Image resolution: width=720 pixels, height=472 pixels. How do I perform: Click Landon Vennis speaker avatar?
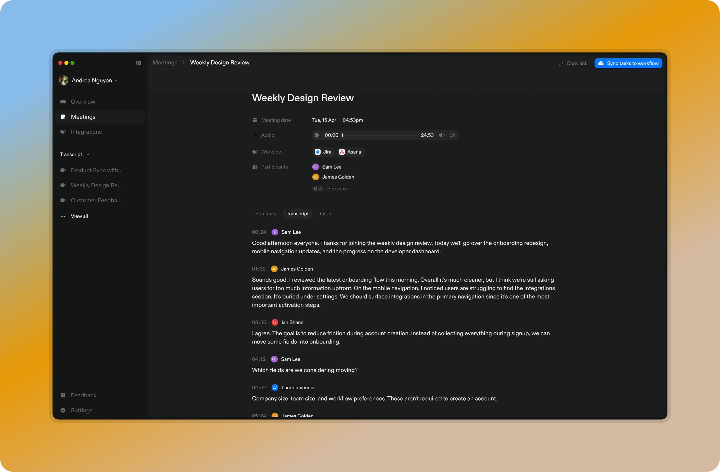pyautogui.click(x=275, y=388)
